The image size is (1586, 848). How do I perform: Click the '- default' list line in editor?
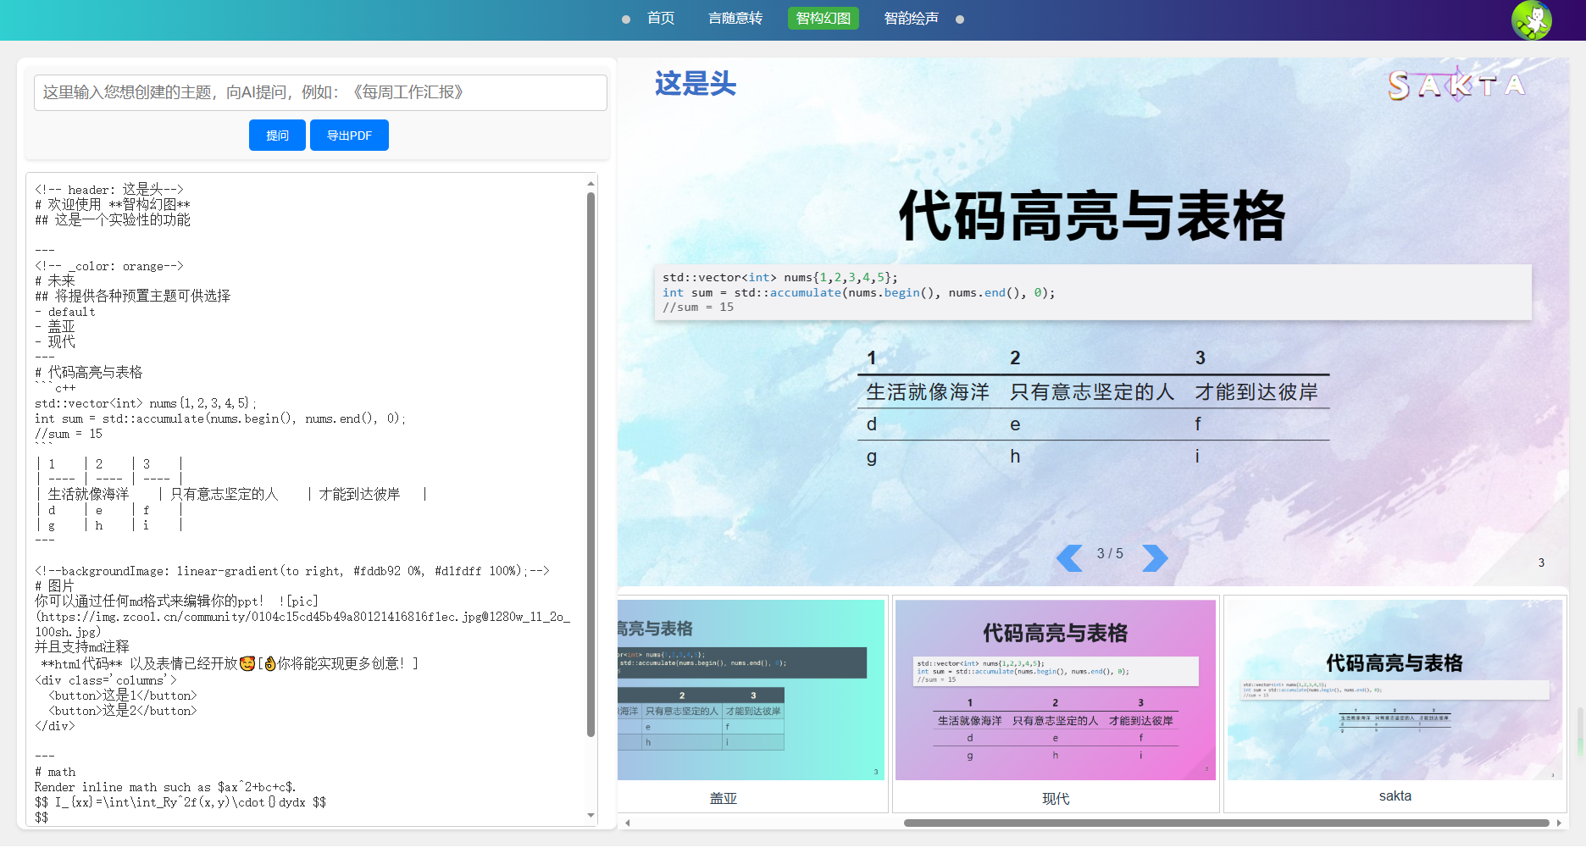click(x=65, y=312)
